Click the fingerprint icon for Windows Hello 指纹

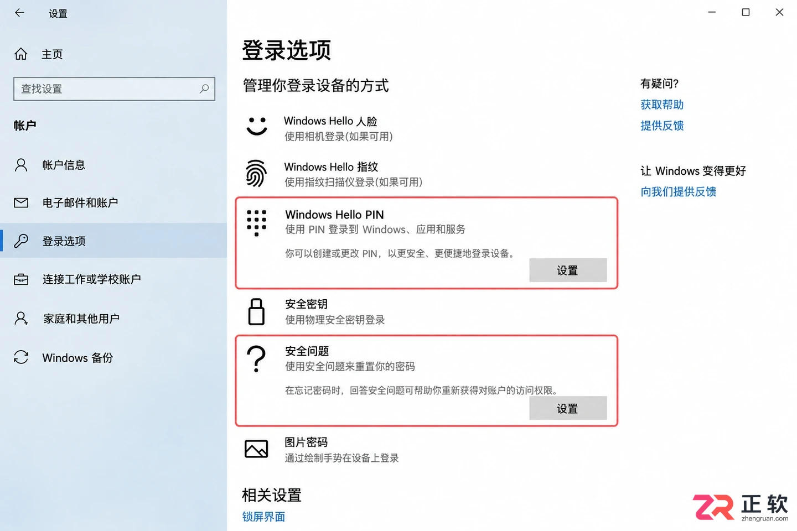click(x=256, y=174)
